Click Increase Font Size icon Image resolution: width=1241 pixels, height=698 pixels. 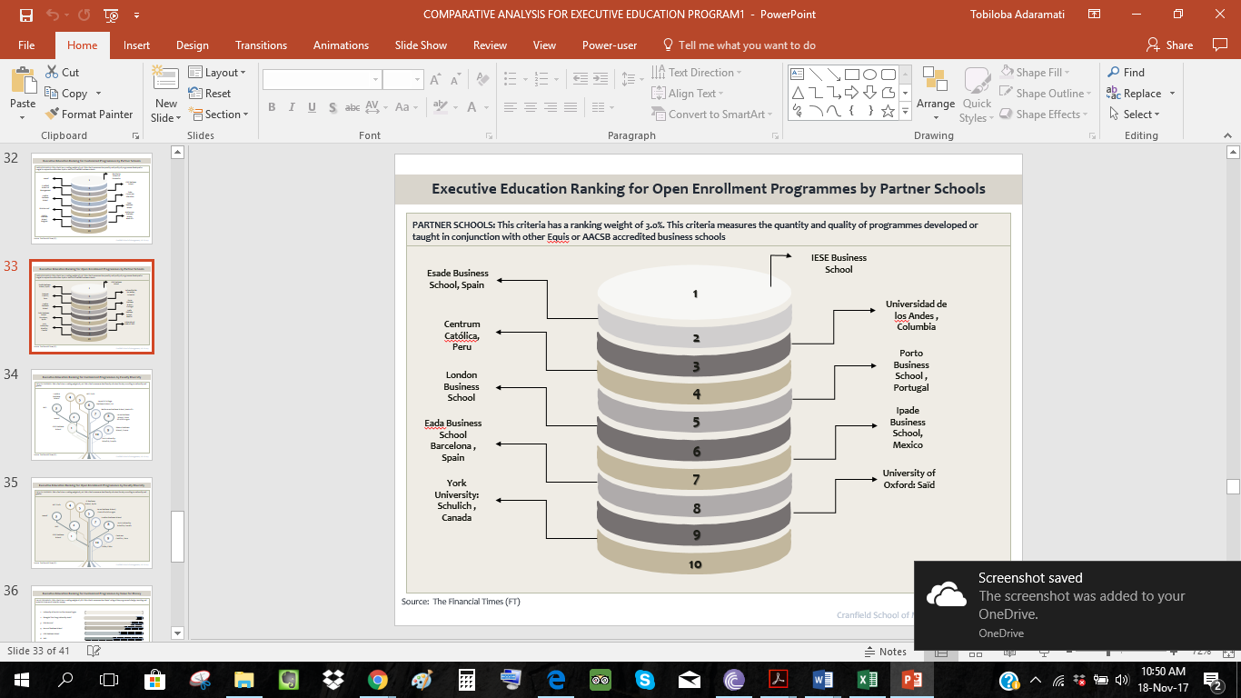click(x=436, y=80)
